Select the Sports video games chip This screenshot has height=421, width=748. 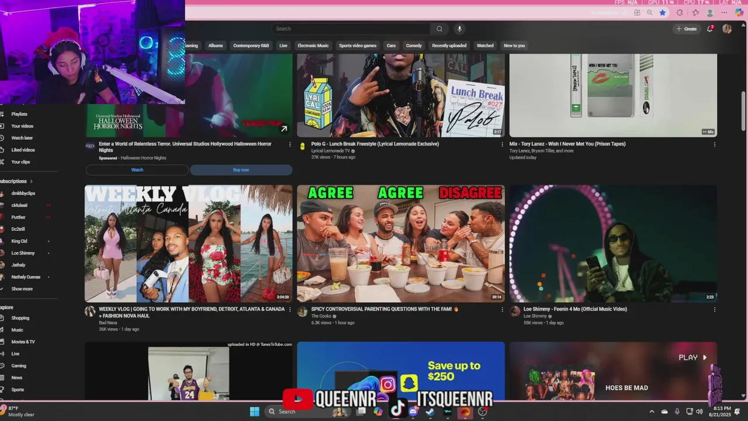pos(358,46)
